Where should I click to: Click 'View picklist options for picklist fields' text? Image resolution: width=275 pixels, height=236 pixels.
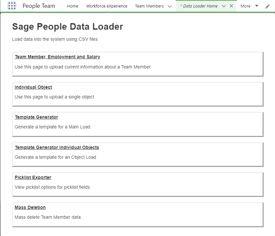[x=52, y=187]
